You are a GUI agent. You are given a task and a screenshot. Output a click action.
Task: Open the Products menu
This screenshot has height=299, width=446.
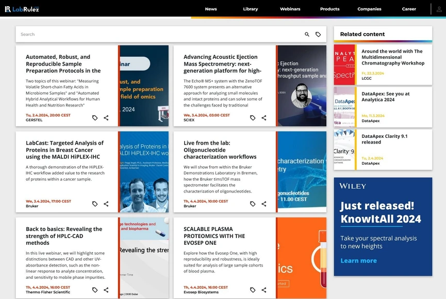pyautogui.click(x=329, y=9)
